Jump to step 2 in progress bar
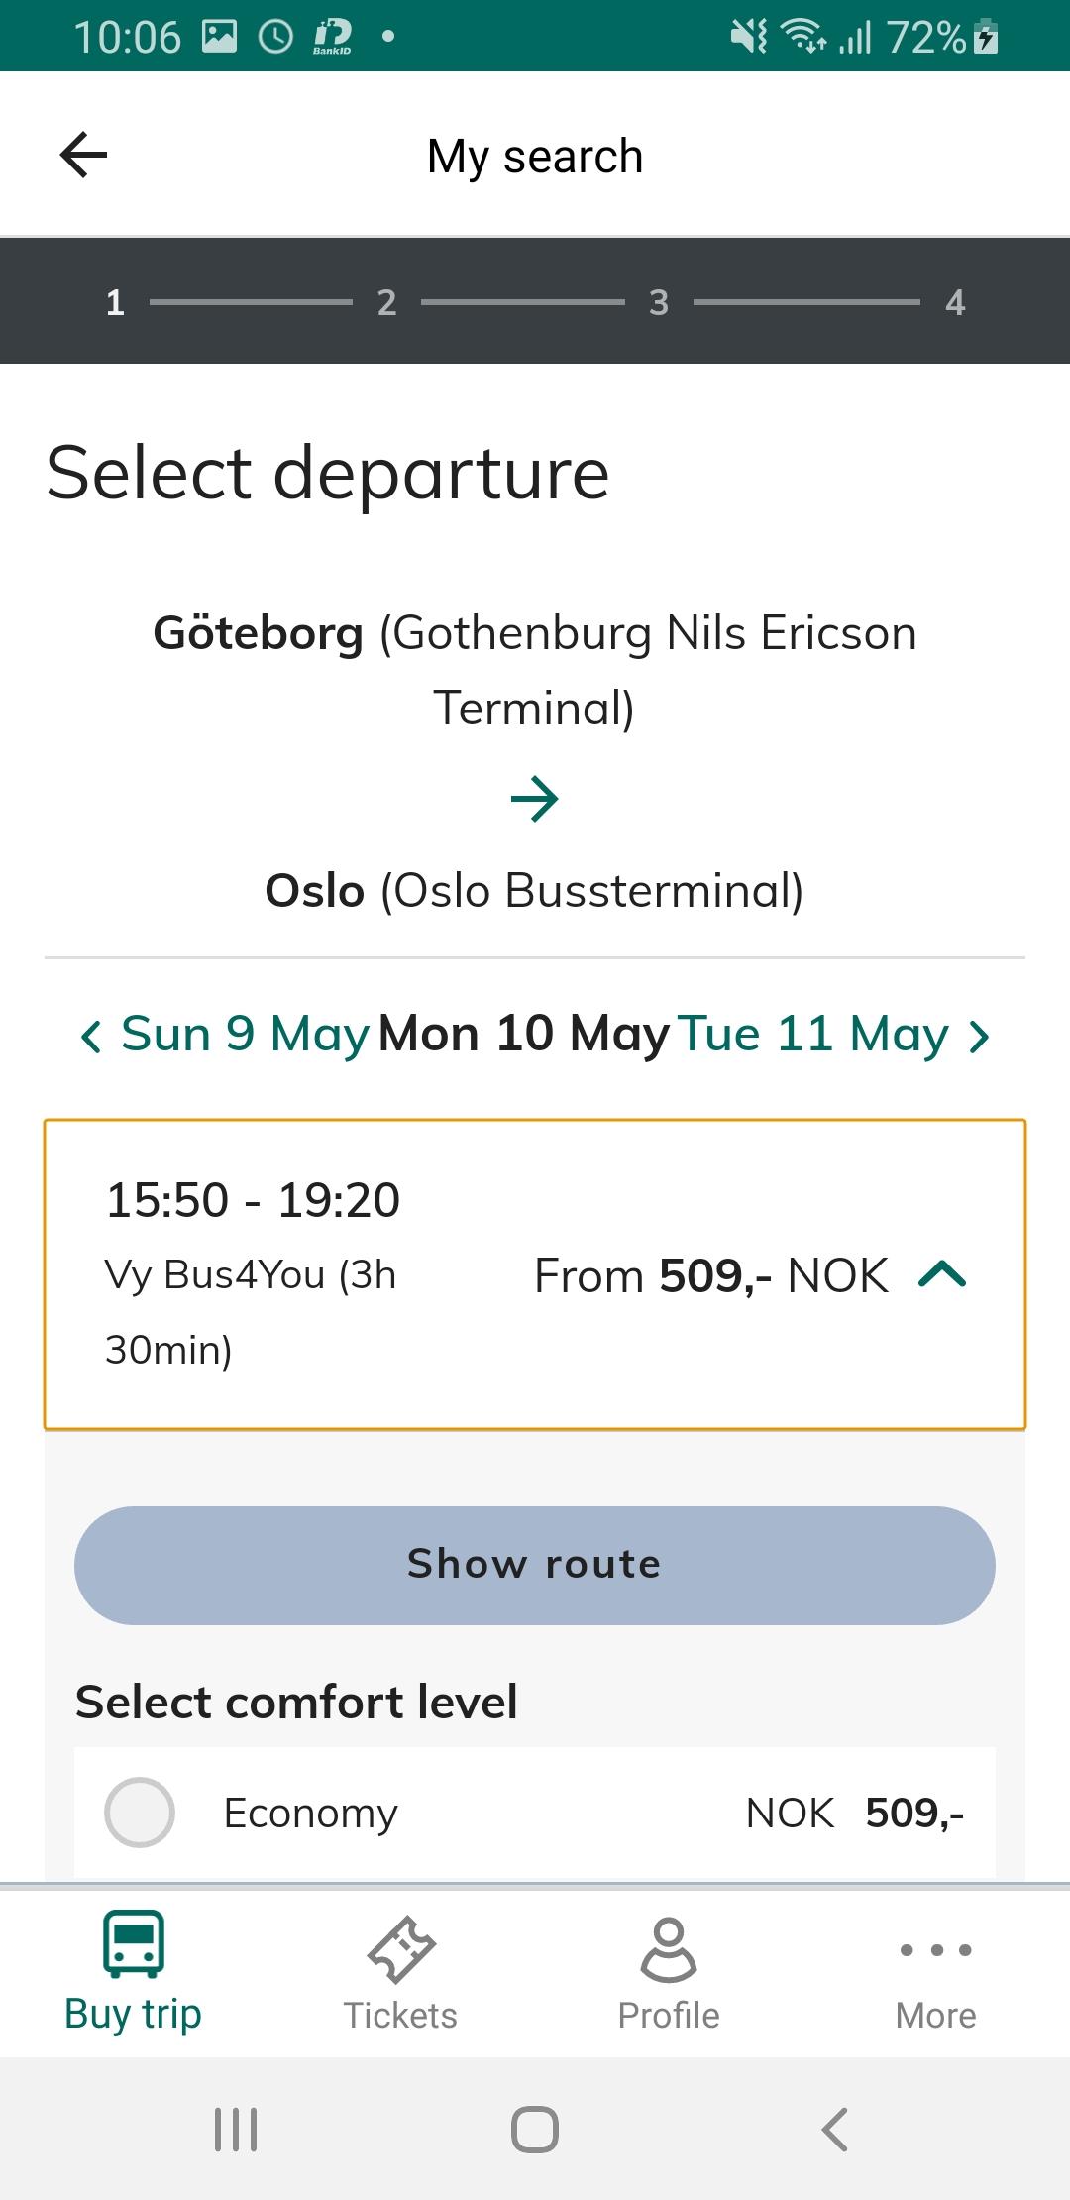The height and width of the screenshot is (2200, 1070). click(386, 302)
